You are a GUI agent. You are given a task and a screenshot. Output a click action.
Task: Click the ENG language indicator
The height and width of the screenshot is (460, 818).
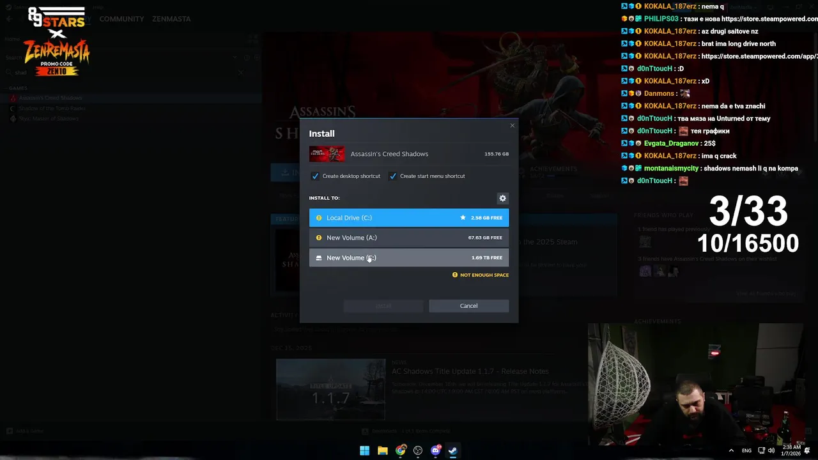(746, 450)
